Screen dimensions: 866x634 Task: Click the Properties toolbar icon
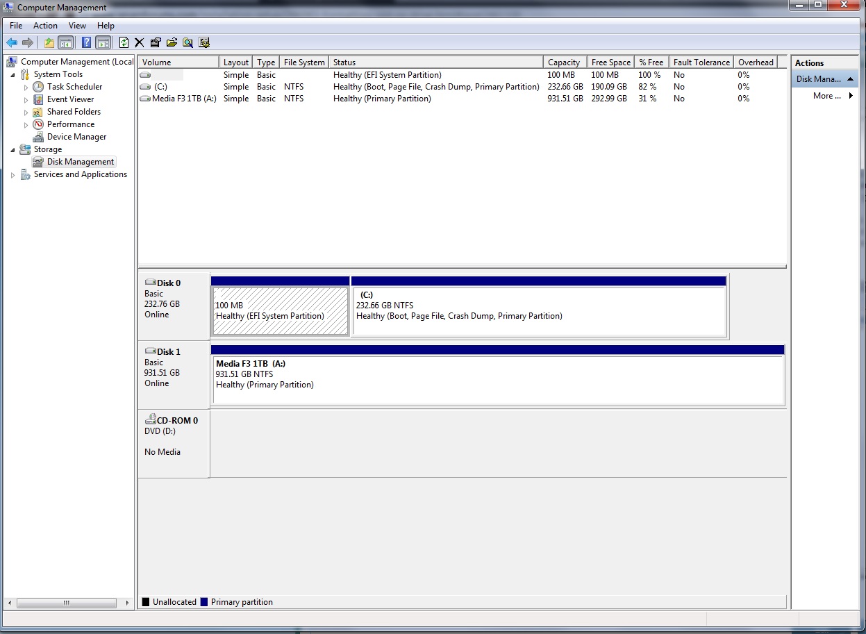156,42
